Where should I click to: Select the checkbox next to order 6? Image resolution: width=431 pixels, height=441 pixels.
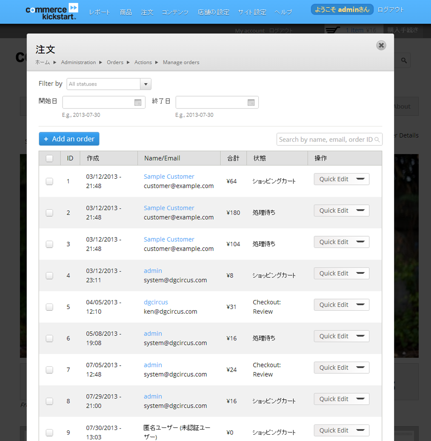point(49,338)
